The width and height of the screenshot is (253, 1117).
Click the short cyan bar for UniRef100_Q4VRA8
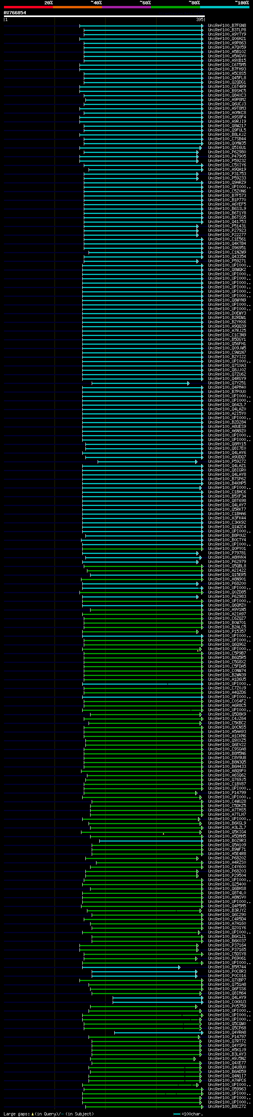tap(159, 1032)
